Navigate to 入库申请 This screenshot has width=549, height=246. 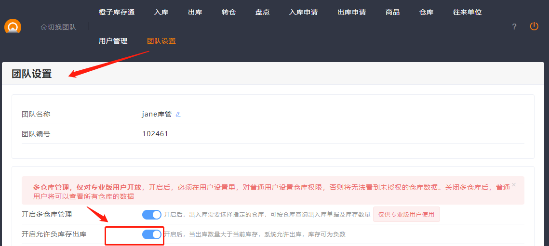tap(304, 13)
